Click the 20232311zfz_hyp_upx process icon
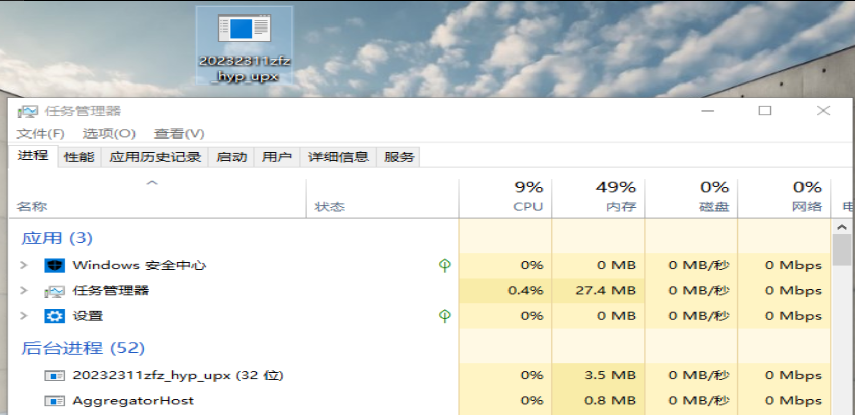The width and height of the screenshot is (855, 415). pos(55,376)
